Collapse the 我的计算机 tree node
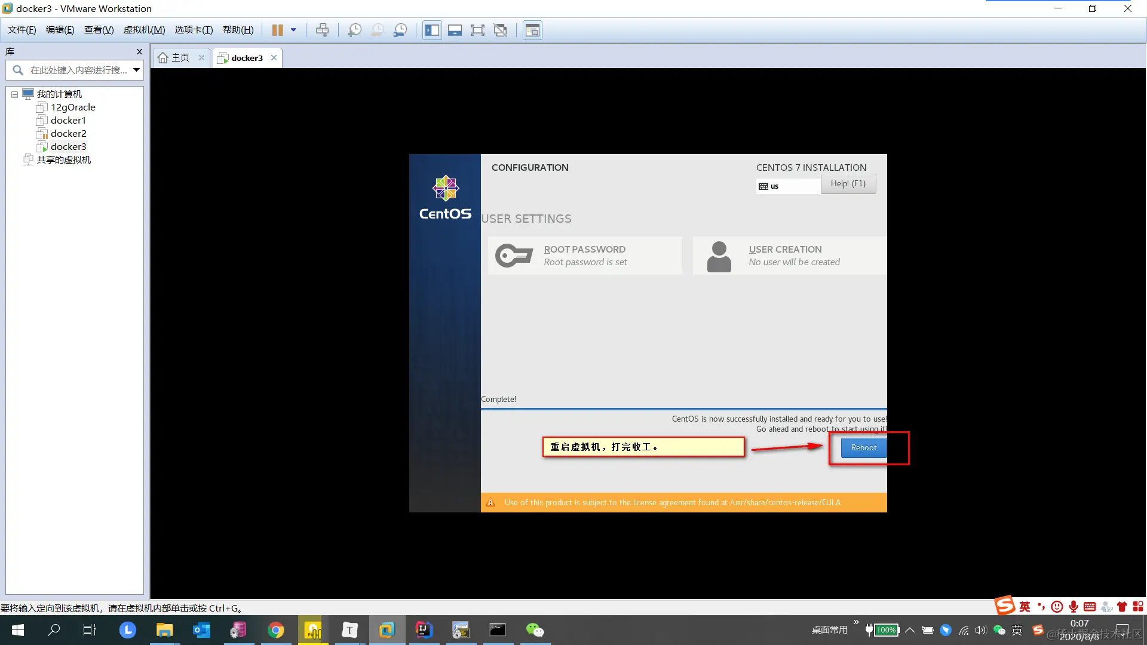Screen dimensions: 1147x645 click(14, 94)
